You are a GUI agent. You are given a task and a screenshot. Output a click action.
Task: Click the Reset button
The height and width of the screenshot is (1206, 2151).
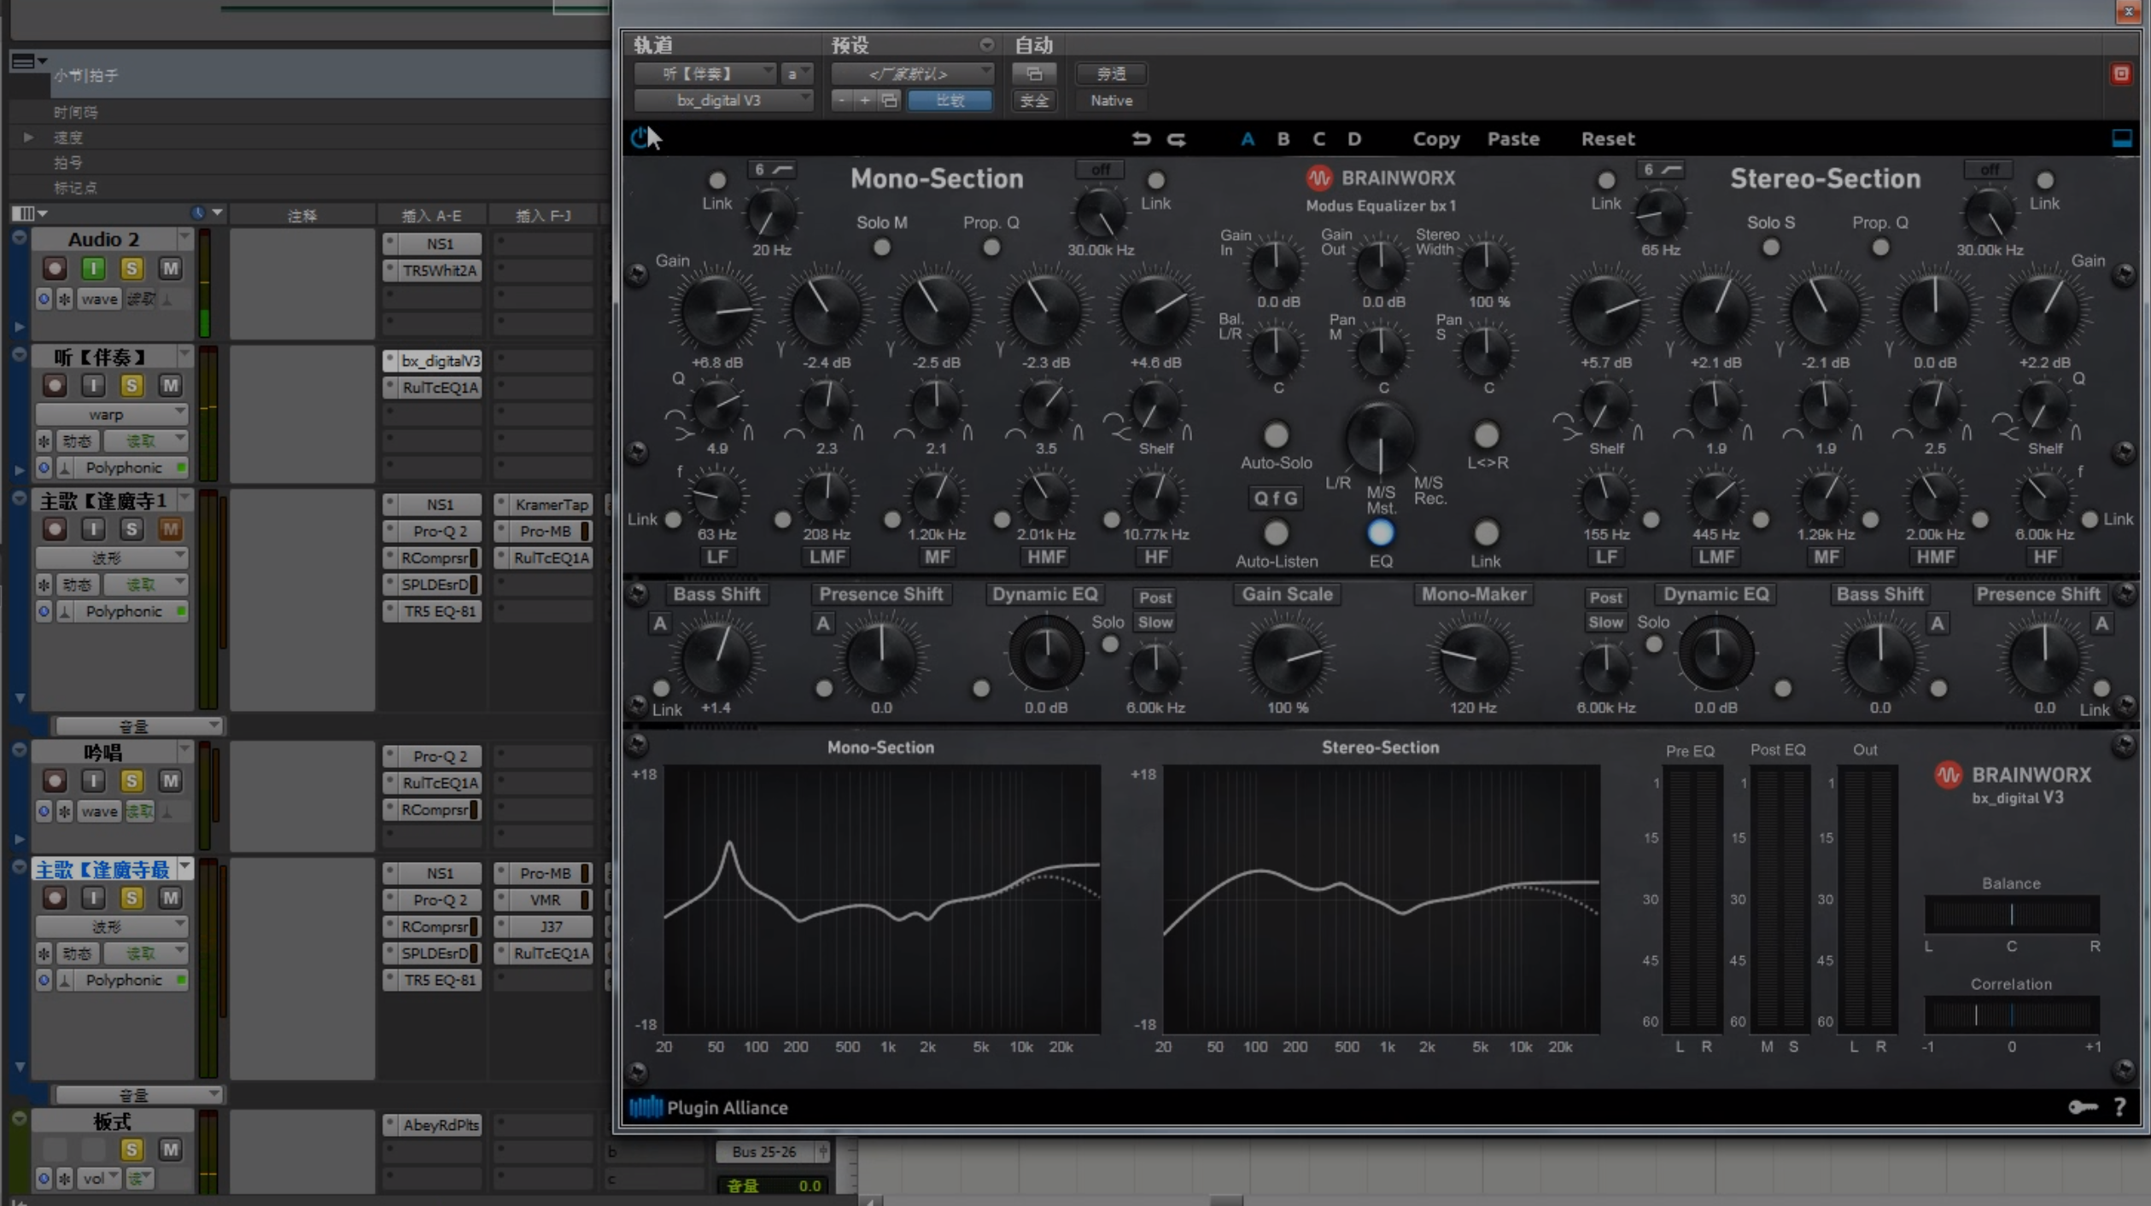pyautogui.click(x=1607, y=138)
